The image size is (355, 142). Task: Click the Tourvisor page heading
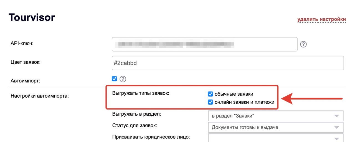(x=32, y=17)
